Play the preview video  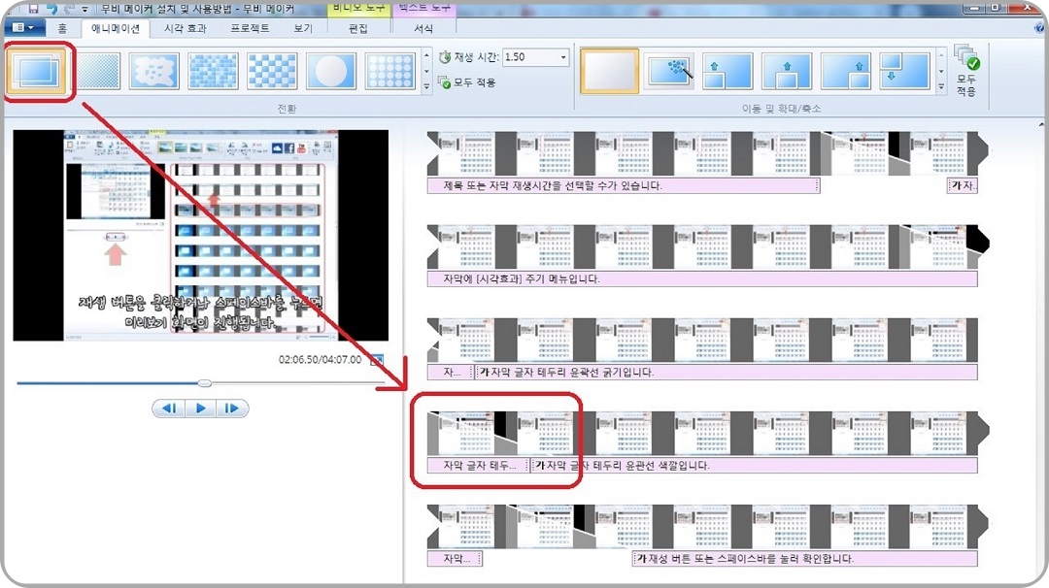tap(200, 408)
